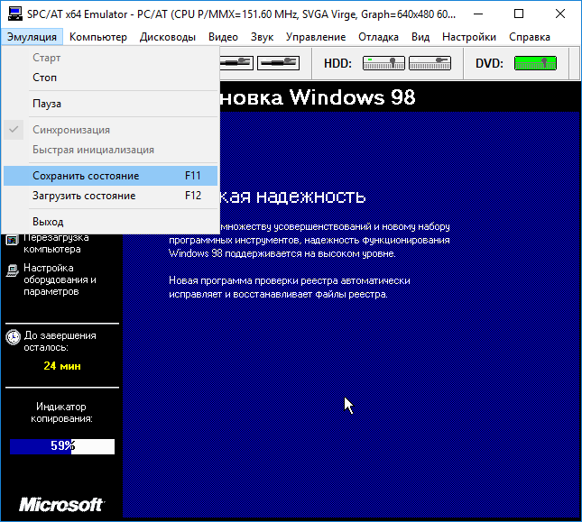Click the 'До завершения осталось:' label
This screenshot has height=522, width=582.
coord(60,342)
